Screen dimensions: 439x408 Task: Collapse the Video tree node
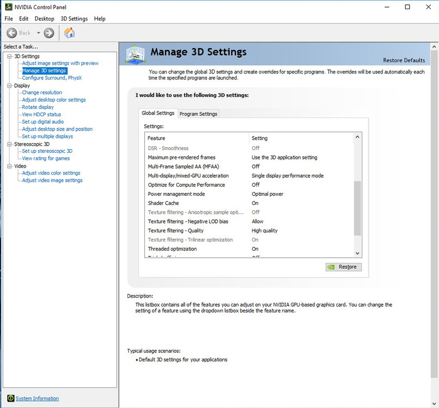[9, 166]
